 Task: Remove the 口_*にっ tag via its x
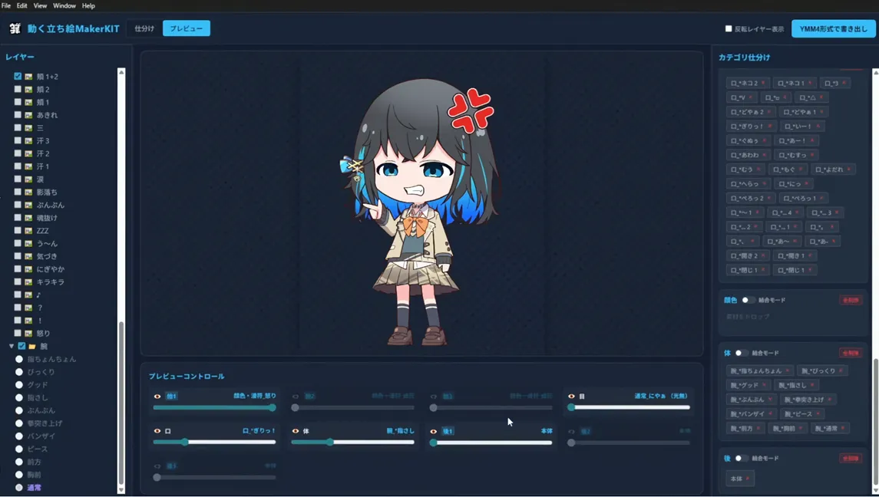[x=806, y=184]
